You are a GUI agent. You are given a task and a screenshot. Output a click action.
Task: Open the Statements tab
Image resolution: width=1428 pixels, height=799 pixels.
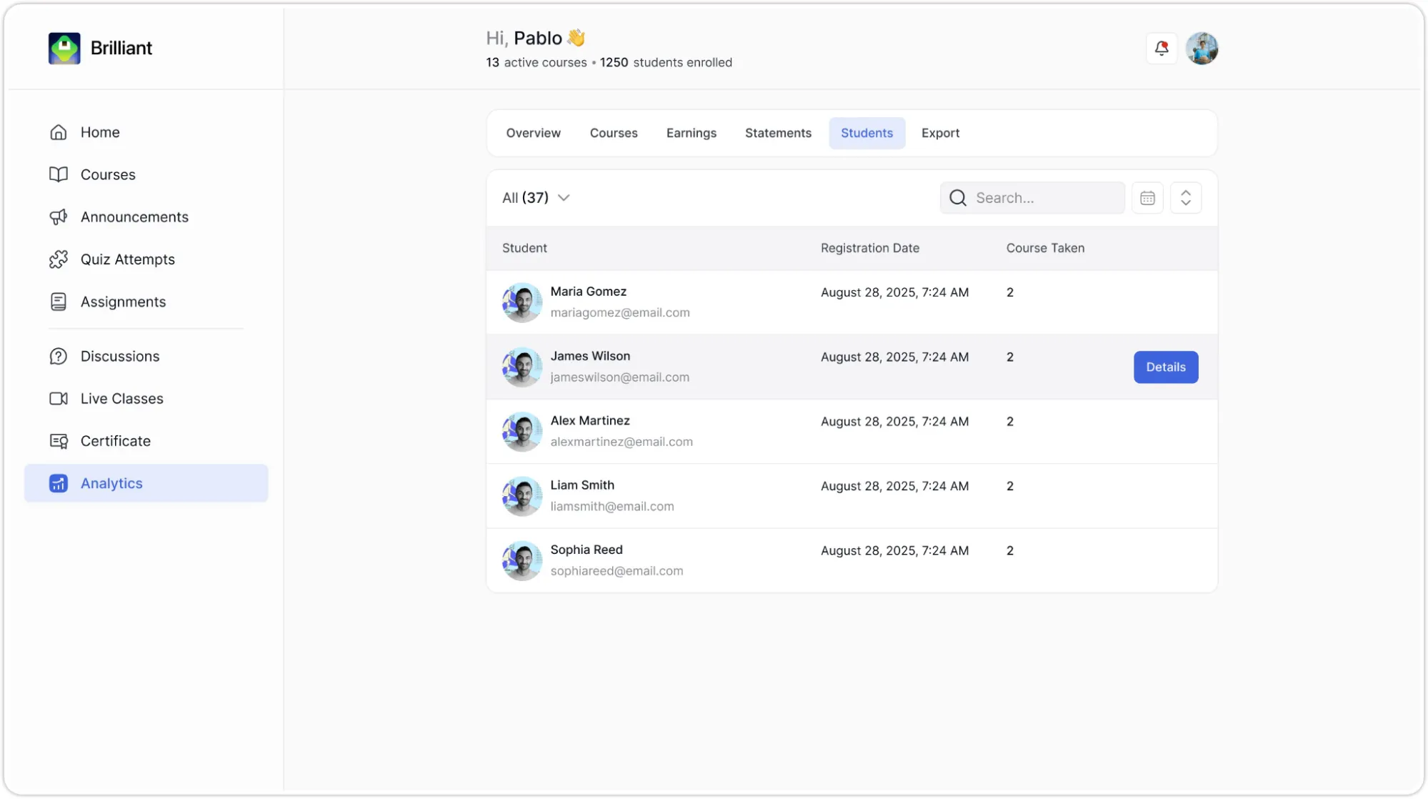click(778, 133)
